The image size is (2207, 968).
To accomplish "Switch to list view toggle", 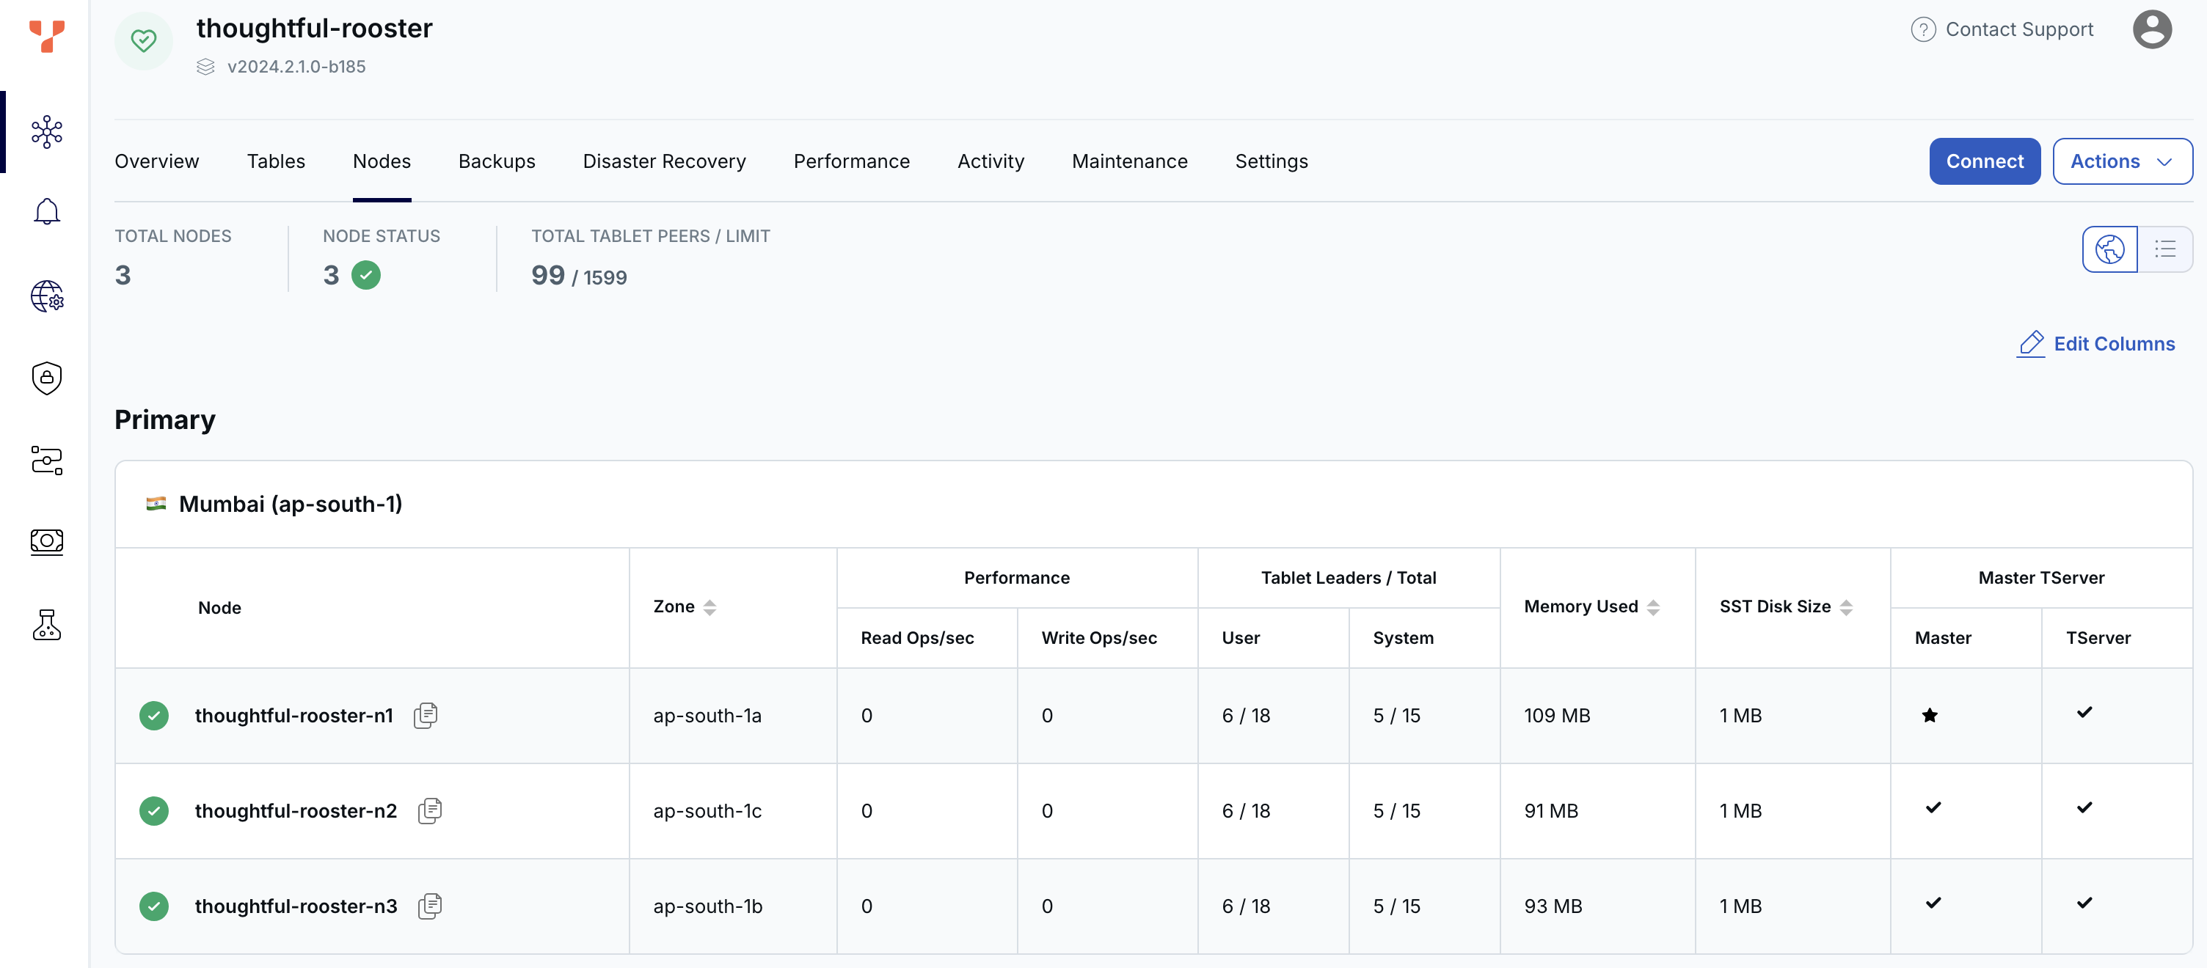I will coord(2165,249).
